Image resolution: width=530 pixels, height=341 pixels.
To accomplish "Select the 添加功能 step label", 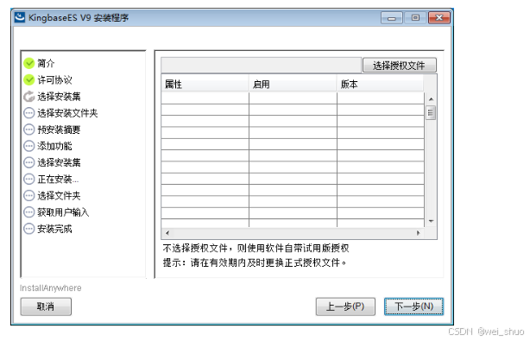I will [54, 146].
